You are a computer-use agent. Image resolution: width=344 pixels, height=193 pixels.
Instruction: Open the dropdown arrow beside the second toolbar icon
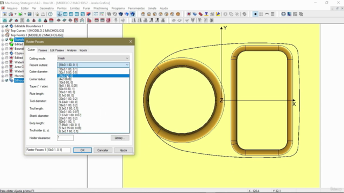(15, 14)
